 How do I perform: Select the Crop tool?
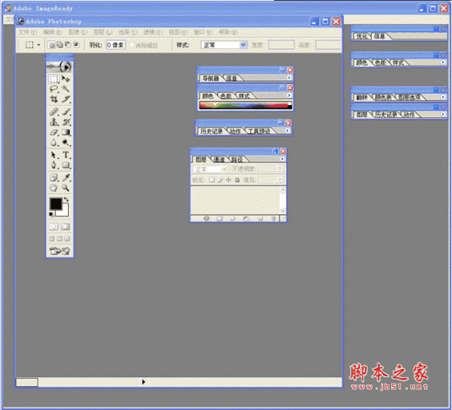54,99
